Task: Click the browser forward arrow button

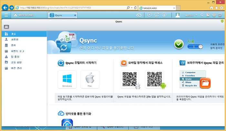Action: [12, 8]
